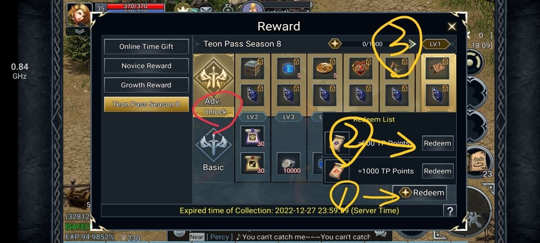This screenshot has height=243, width=540.
Task: Click the double arrow beside TP progress bar
Action: coord(412,44)
